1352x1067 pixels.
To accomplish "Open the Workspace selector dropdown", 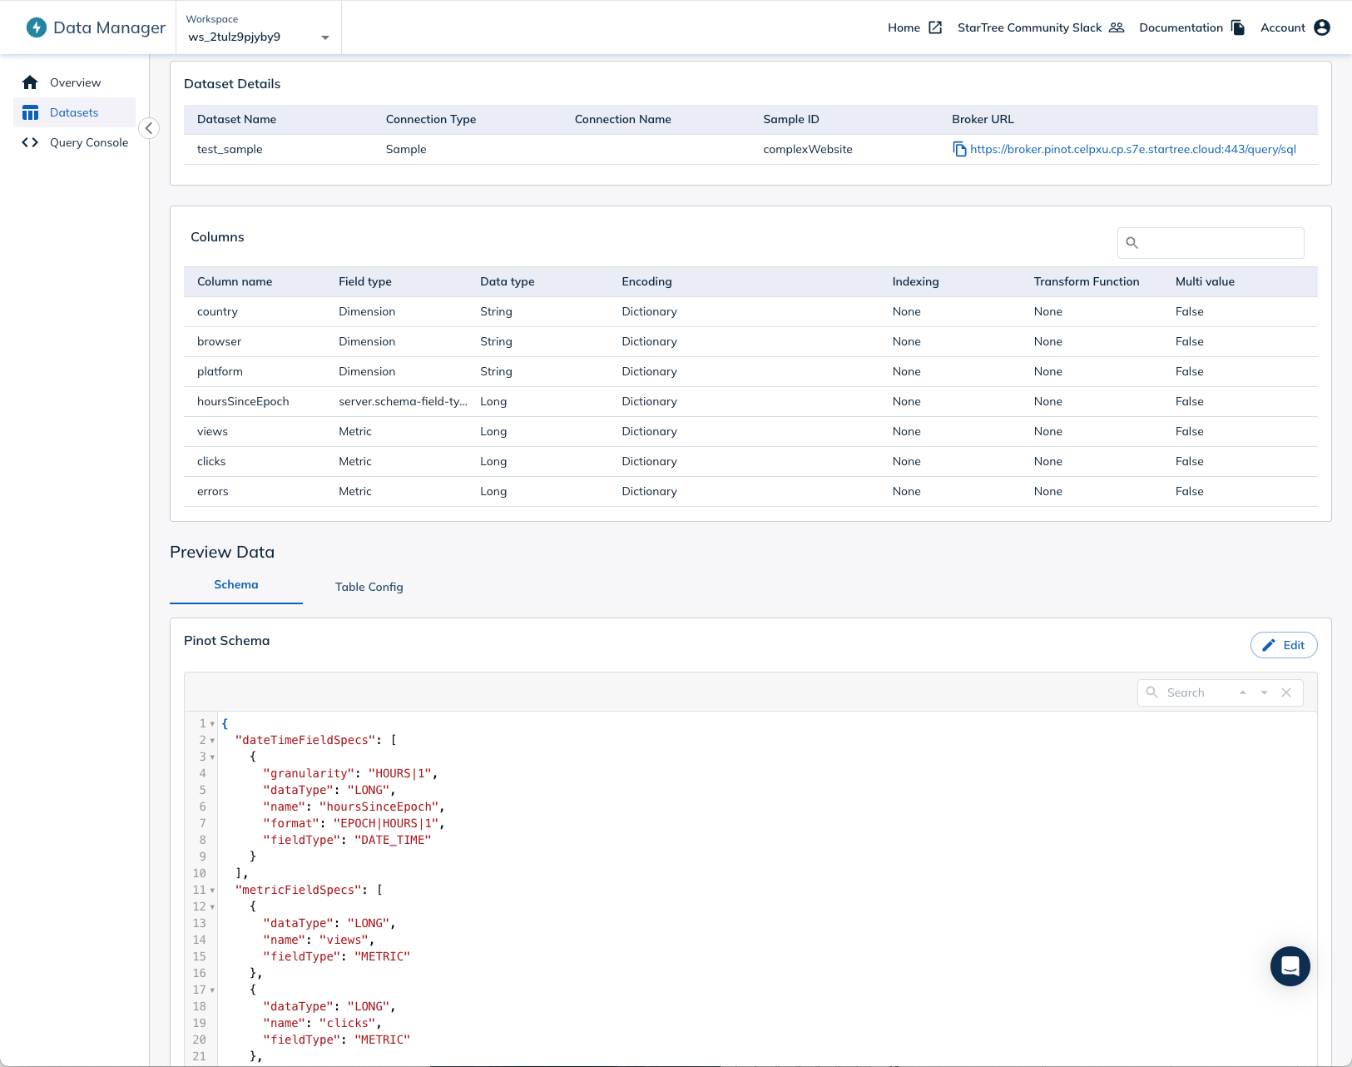I will tap(324, 37).
